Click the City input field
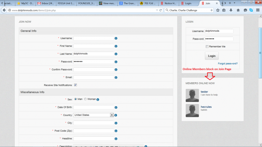This screenshot has height=147, width=262. tap(94, 123)
